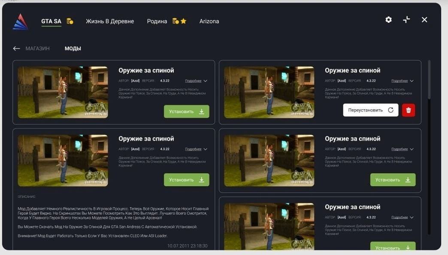The image size is (448, 255).
Task: Open the Родина server tab
Action: click(x=157, y=21)
